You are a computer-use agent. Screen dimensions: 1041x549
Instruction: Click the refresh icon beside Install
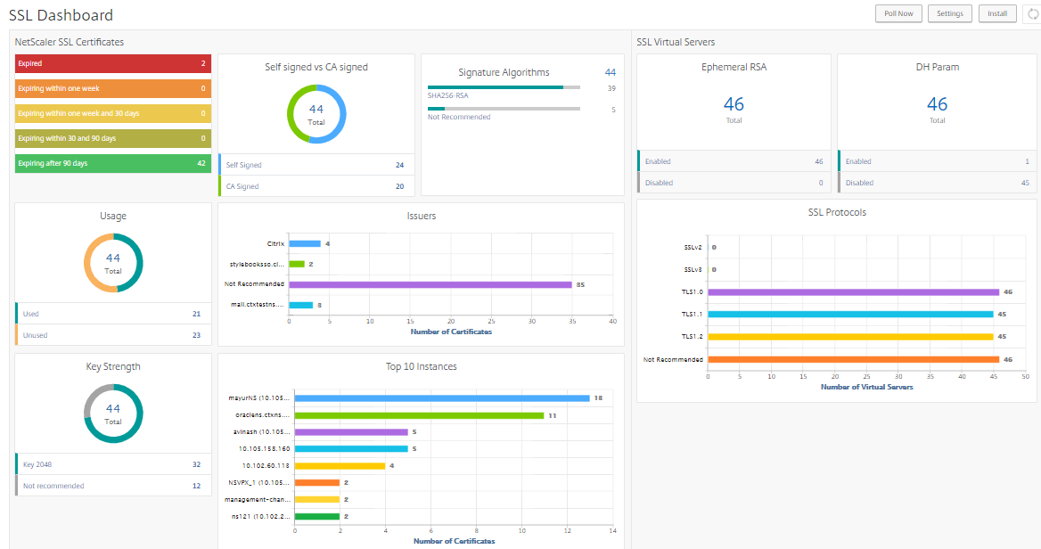[1033, 13]
